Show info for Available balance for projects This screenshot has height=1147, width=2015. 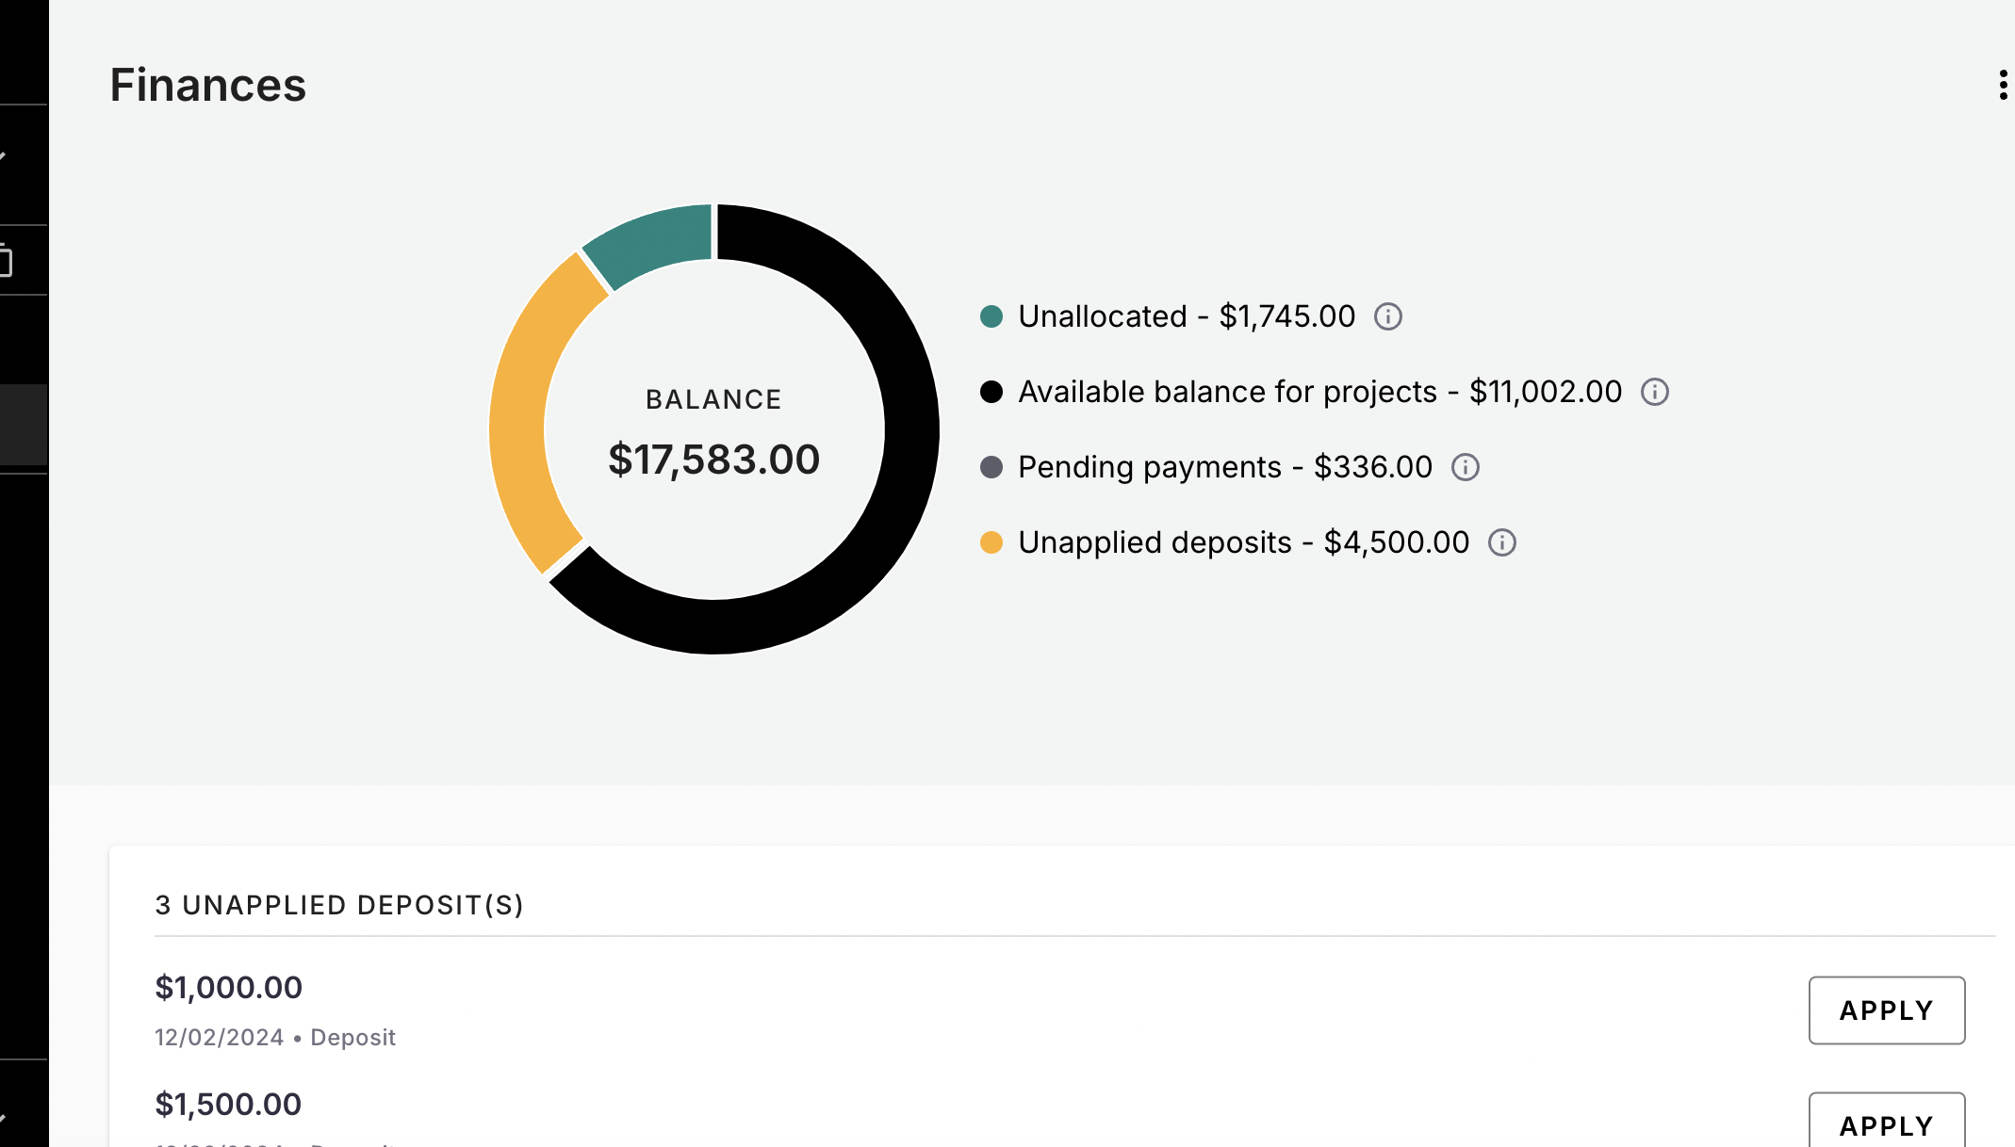click(x=1654, y=392)
